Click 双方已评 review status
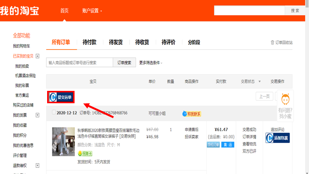The width and height of the screenshot is (309, 174). point(249,151)
